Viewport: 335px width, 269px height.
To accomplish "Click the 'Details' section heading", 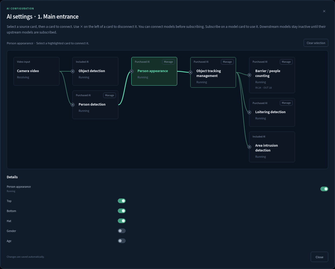I will point(12,177).
